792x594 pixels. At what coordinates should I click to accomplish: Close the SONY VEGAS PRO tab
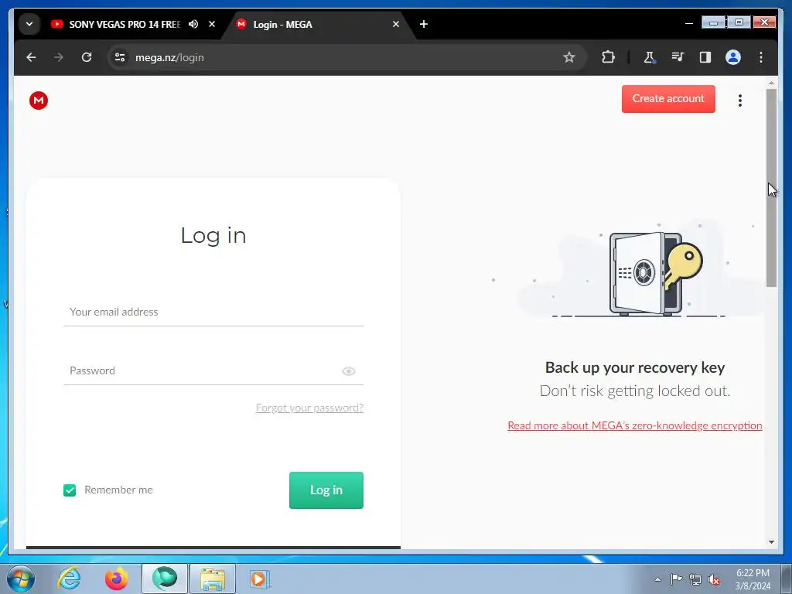pyautogui.click(x=212, y=24)
